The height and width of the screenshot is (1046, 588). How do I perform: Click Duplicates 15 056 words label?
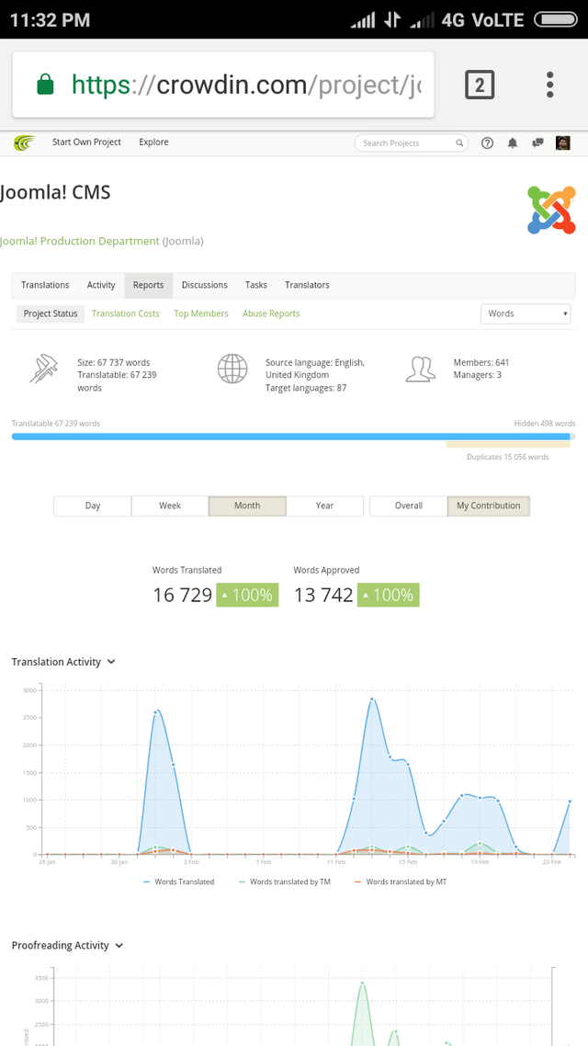point(508,458)
